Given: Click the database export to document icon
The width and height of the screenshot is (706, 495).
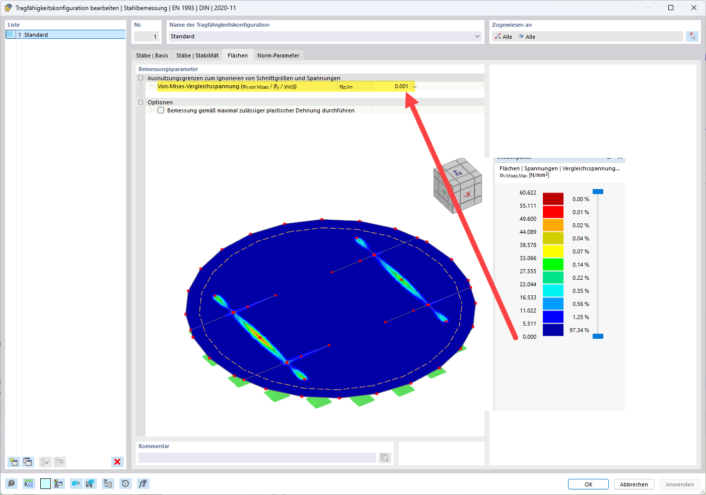Looking at the screenshot, I should [108, 484].
